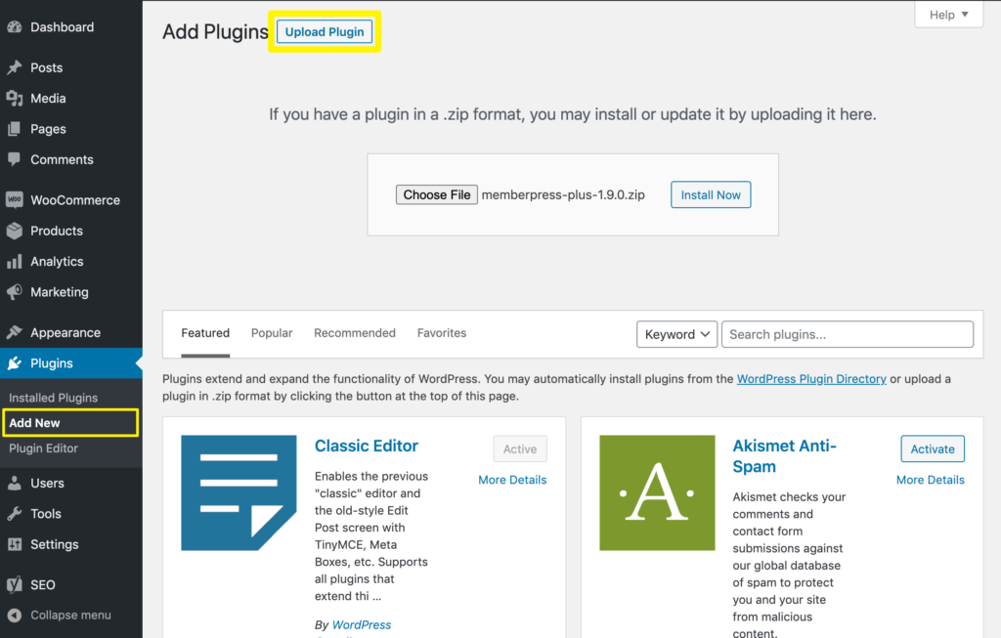This screenshot has height=638, width=1001.
Task: Click the Users person icon
Action: click(x=14, y=483)
